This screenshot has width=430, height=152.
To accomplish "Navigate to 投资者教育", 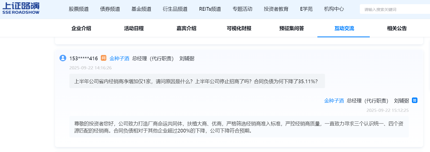I will [276, 9].
